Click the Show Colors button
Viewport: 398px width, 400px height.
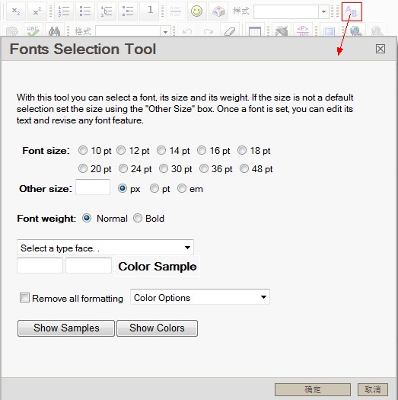pyautogui.click(x=157, y=328)
